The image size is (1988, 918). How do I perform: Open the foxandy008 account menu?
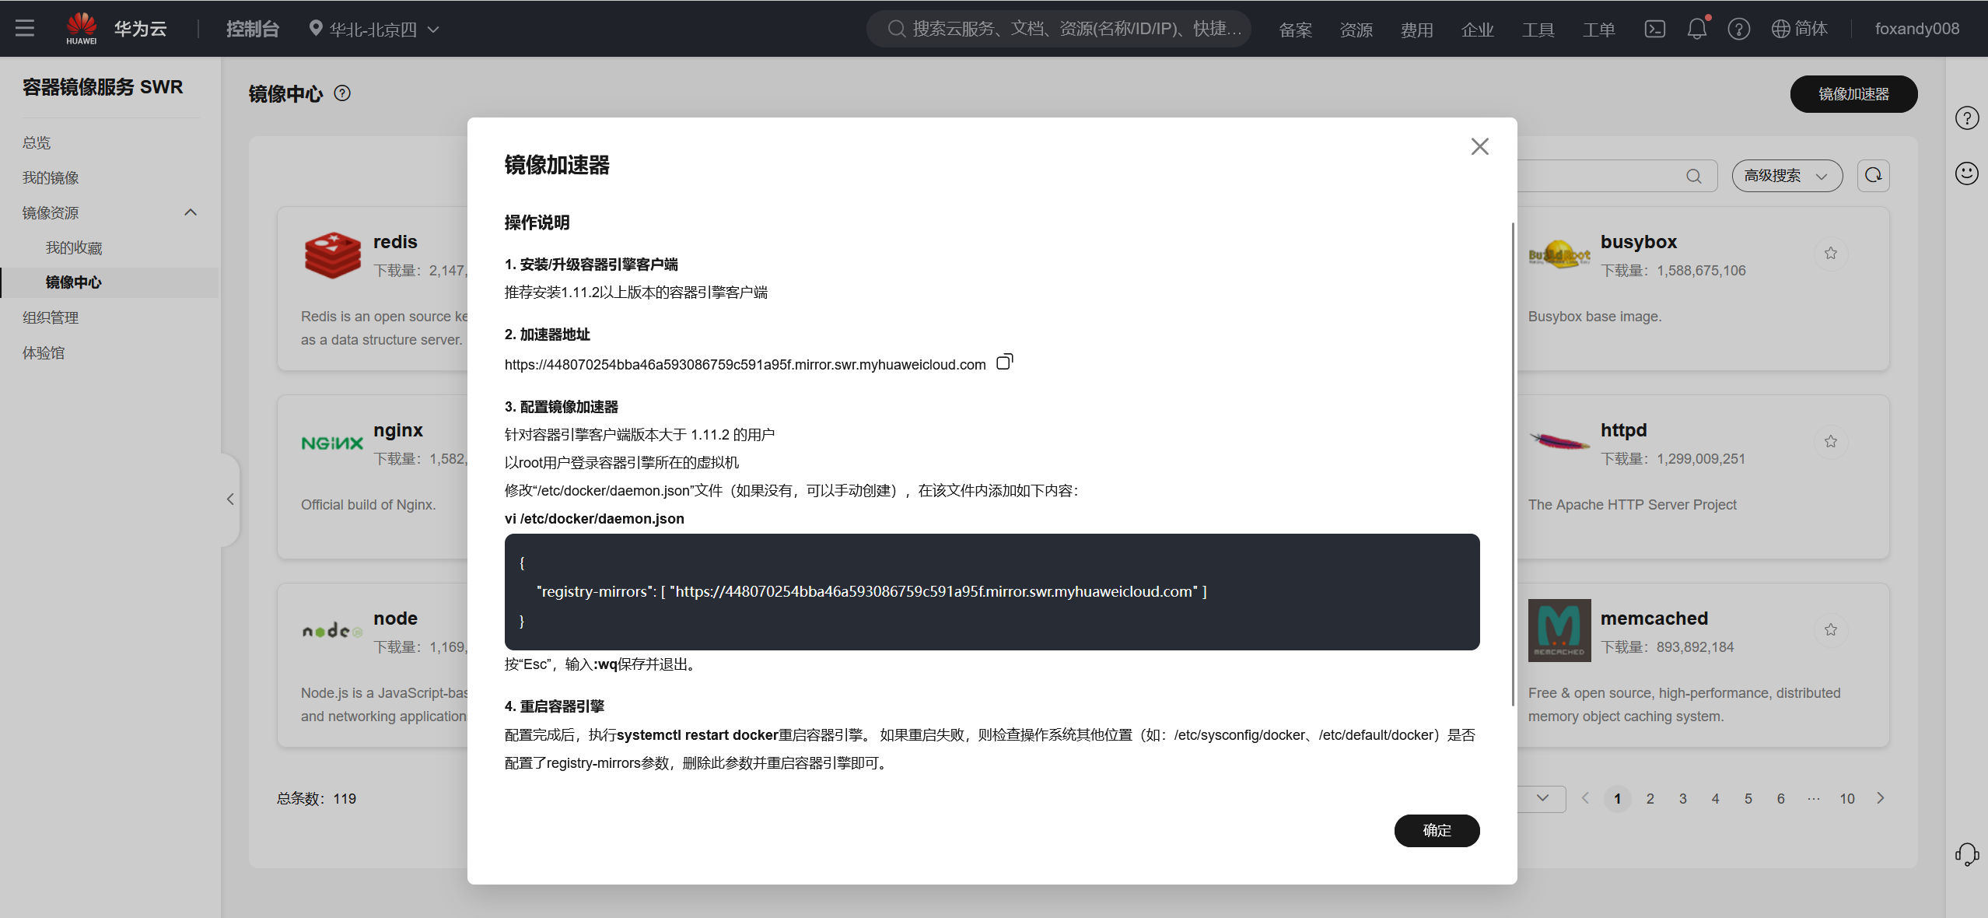(x=1917, y=29)
